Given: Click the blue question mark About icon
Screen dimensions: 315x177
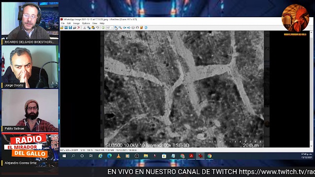Looking at the screenshot, I should pyautogui.click(x=146, y=28).
